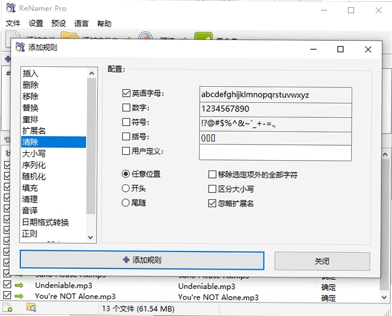Click the file list scroll up arrow
Image resolution: width=392 pixels, height=316 pixels.
pyautogui.click(x=385, y=155)
